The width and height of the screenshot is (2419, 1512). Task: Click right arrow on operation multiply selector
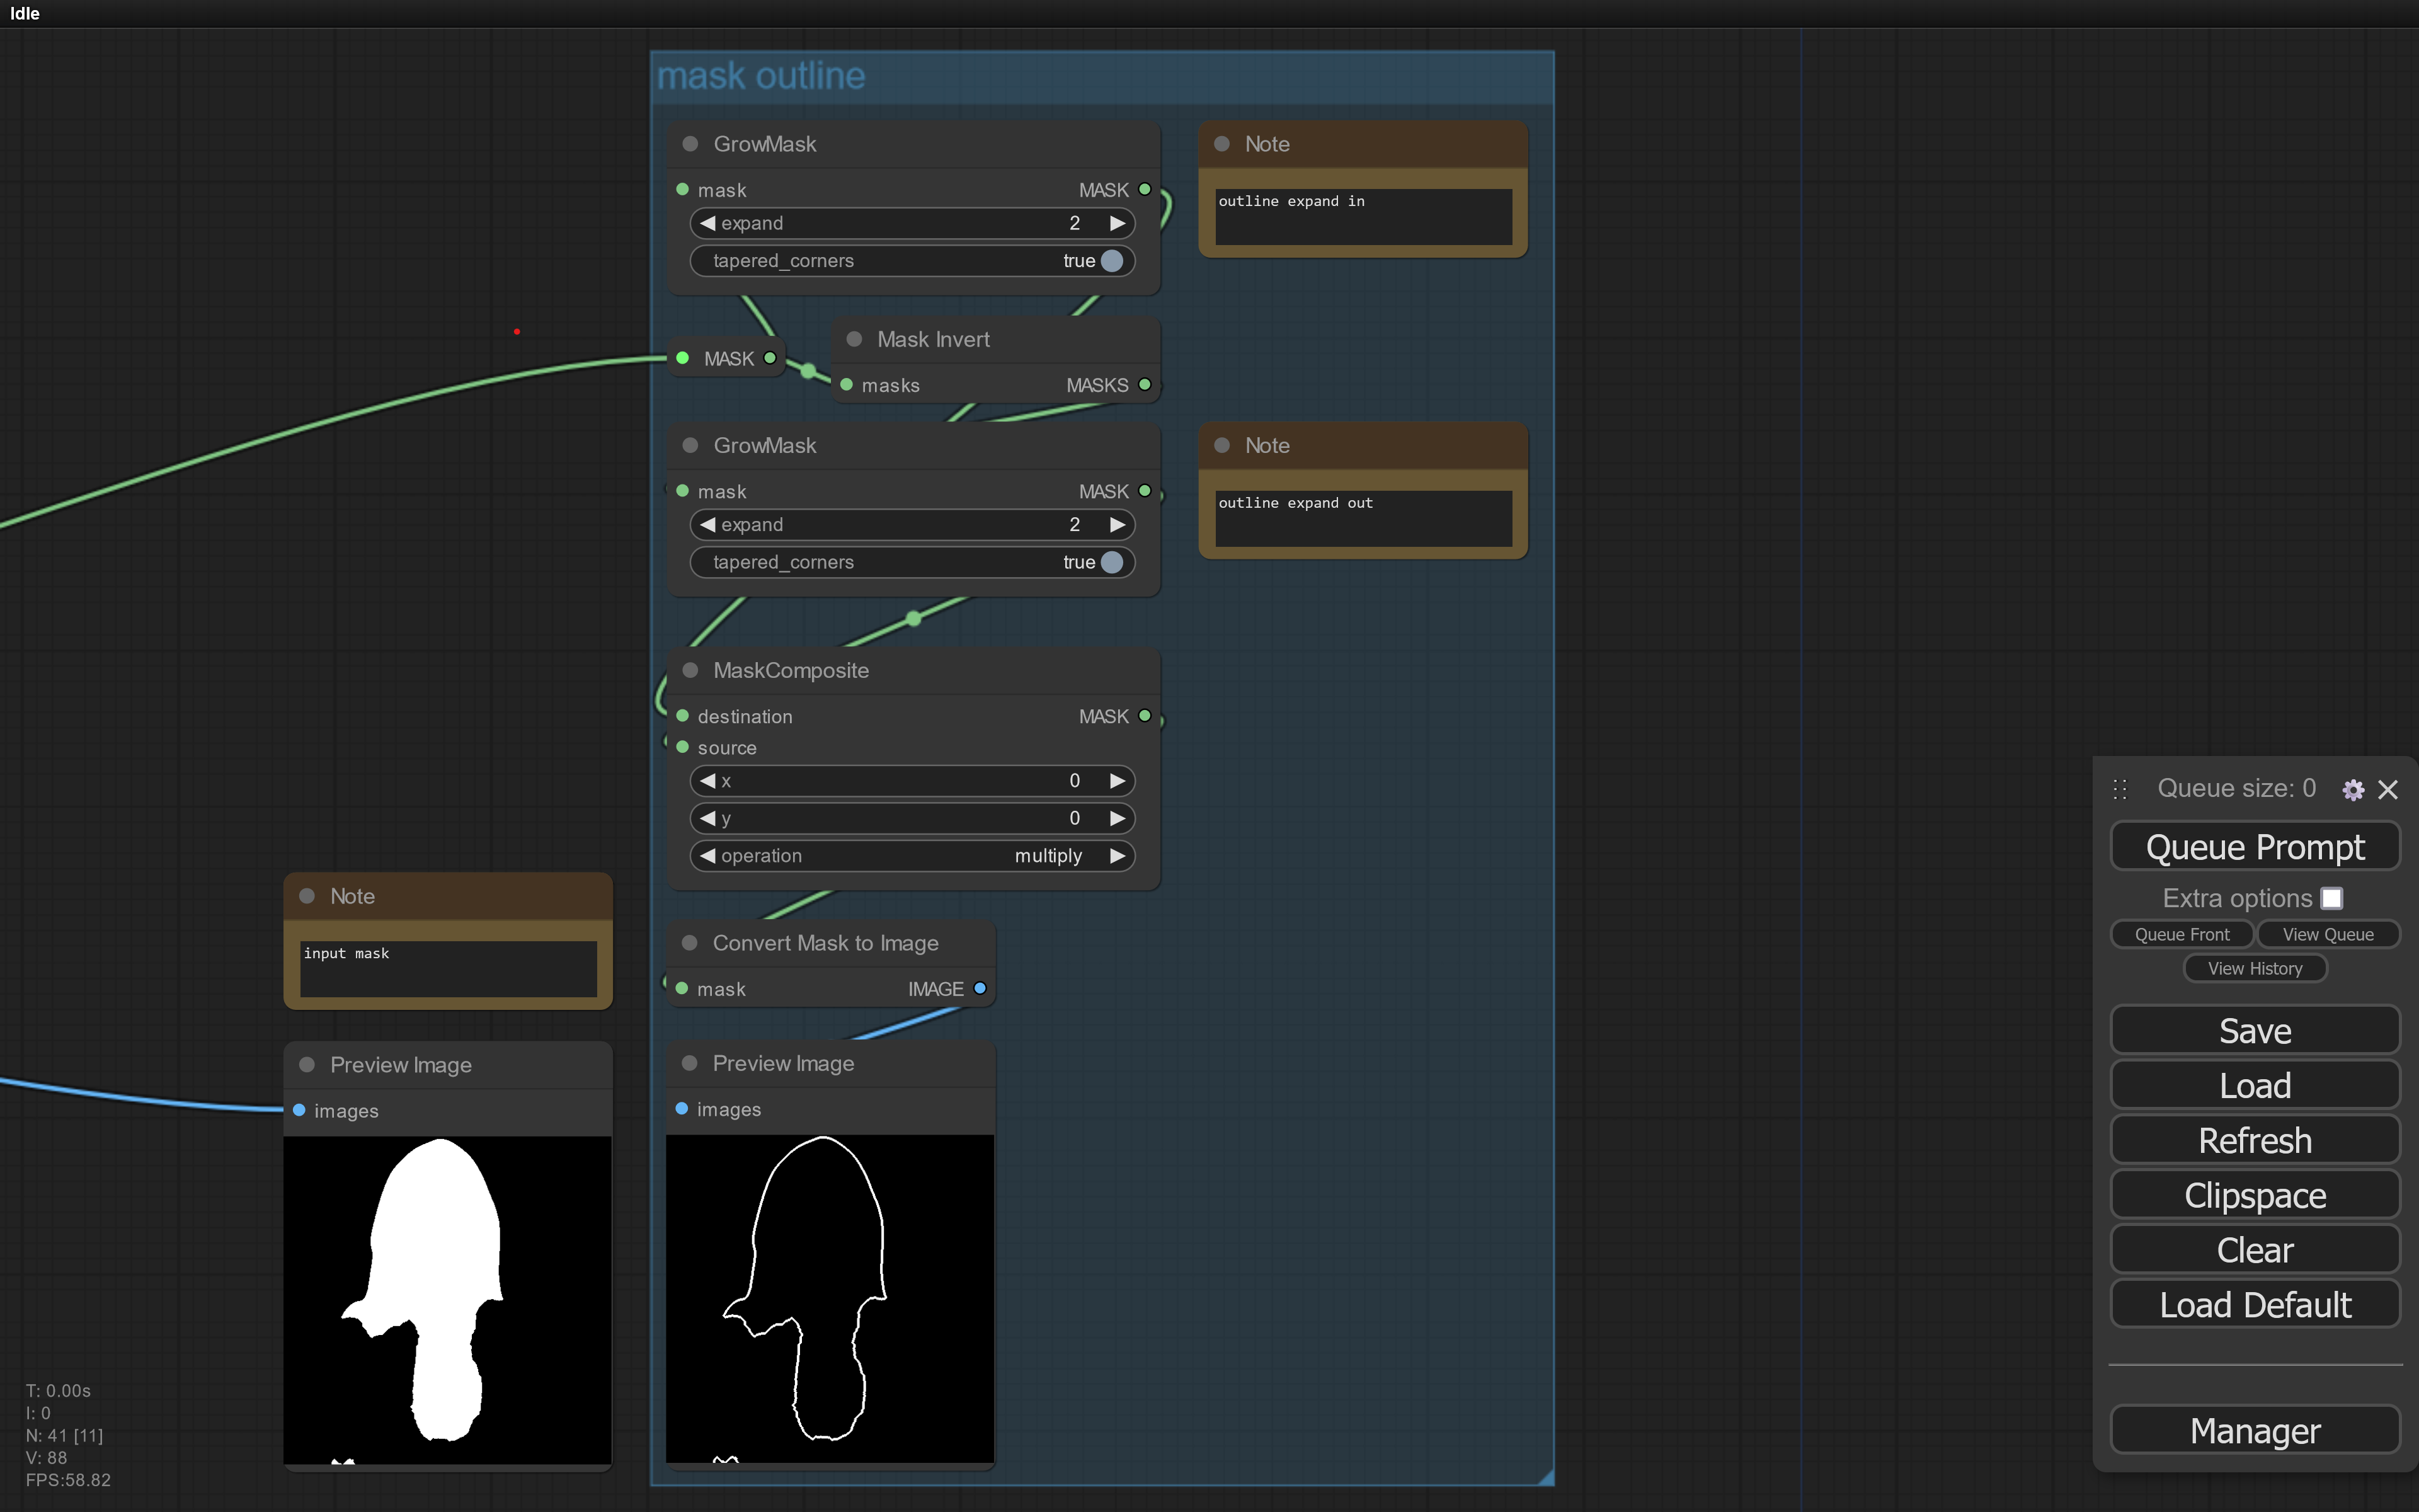(x=1118, y=856)
